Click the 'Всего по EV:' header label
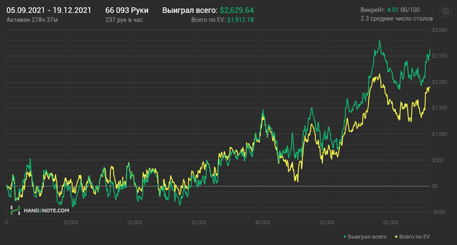The width and height of the screenshot is (457, 245). (208, 20)
